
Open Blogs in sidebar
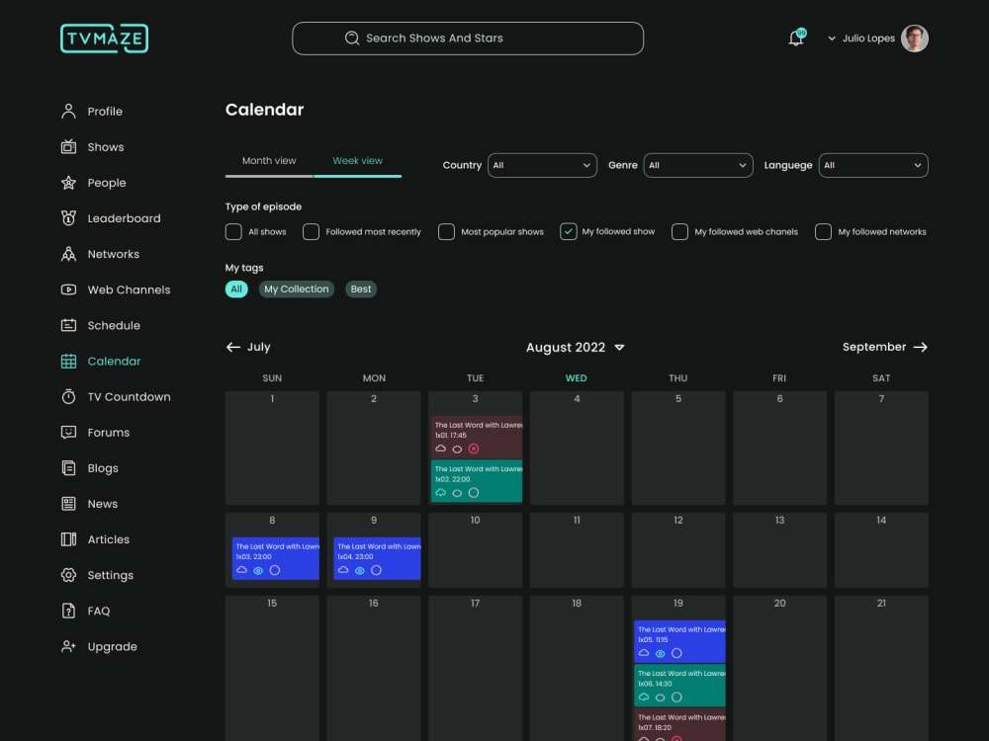[90, 468]
